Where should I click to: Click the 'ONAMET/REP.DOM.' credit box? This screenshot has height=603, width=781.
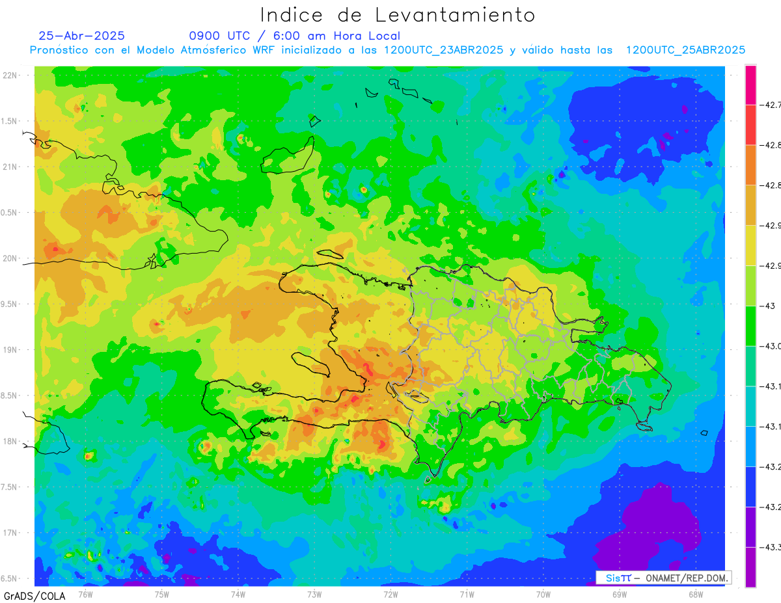click(x=663, y=578)
